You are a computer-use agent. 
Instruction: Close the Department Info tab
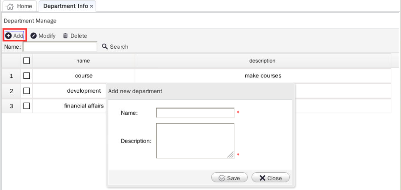[92, 6]
